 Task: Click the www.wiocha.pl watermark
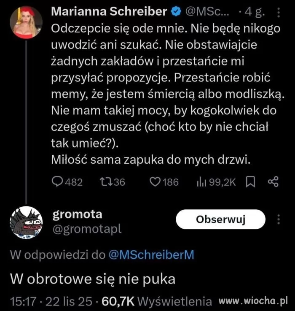(x=253, y=301)
